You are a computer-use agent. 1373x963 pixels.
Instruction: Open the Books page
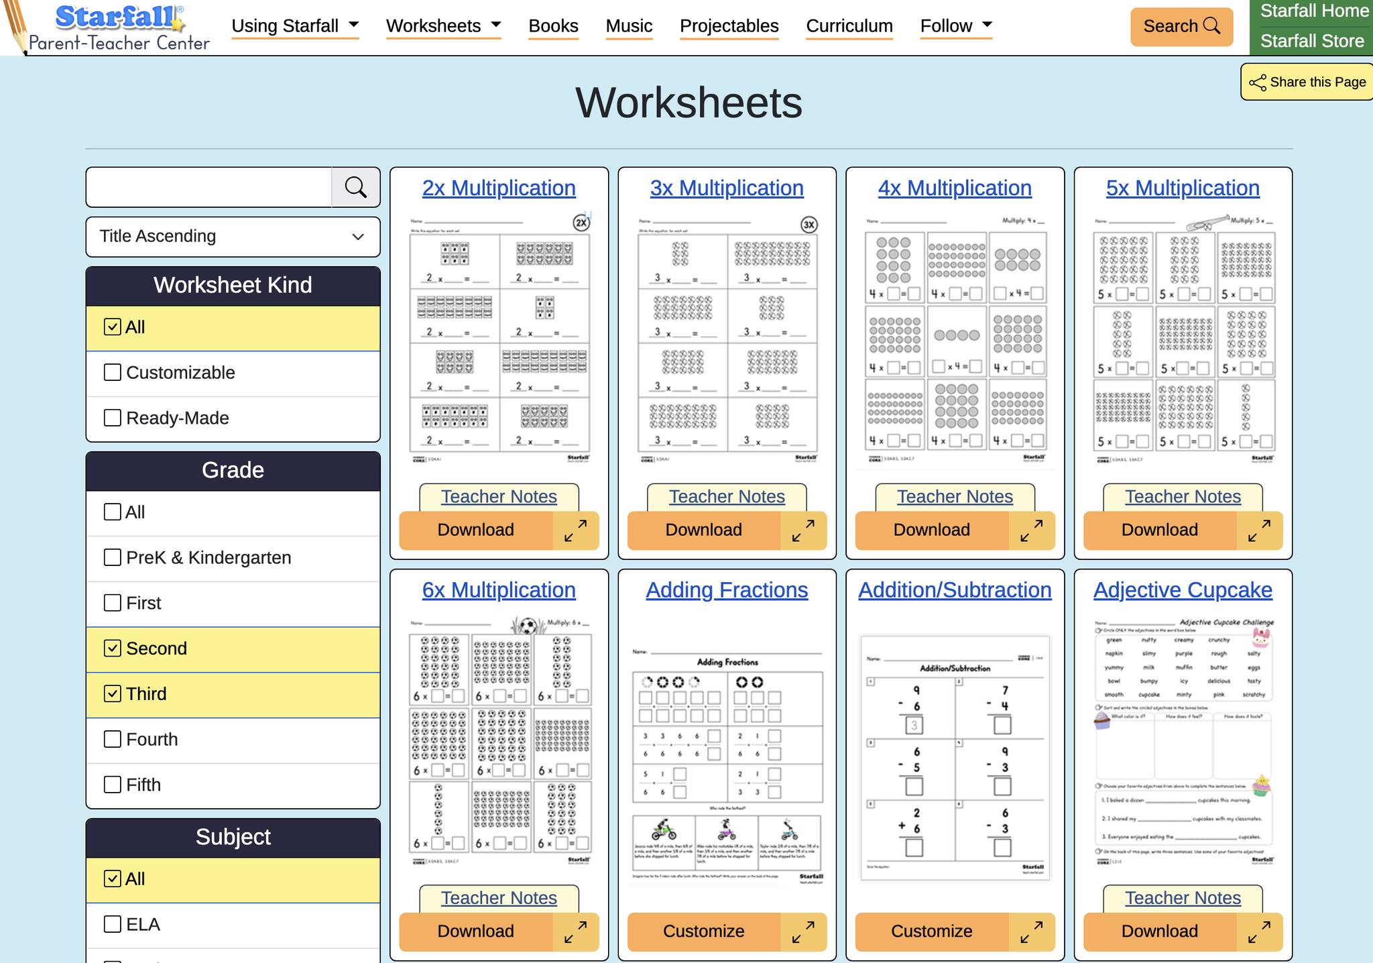click(553, 26)
